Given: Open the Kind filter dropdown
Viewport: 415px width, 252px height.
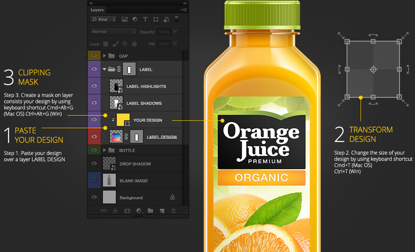Looking at the screenshot, I should 103,19.
